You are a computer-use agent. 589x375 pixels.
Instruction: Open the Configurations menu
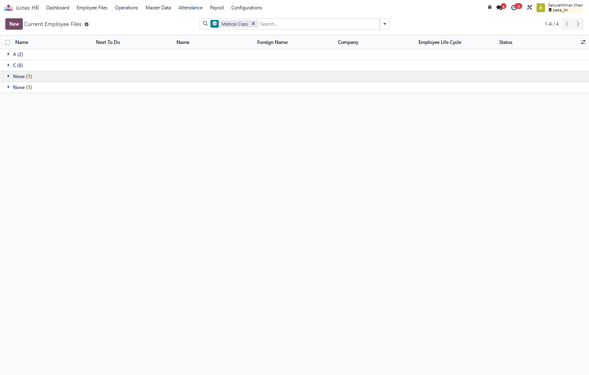click(247, 8)
